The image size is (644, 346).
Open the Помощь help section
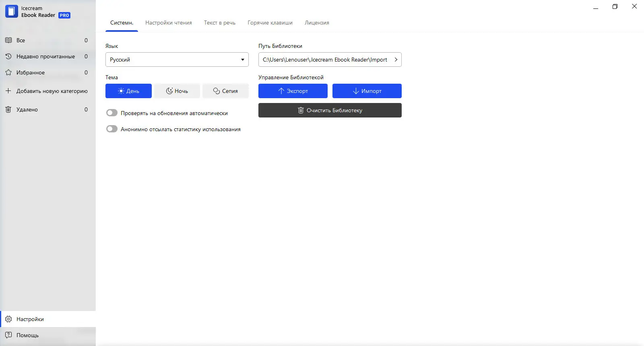48,335
